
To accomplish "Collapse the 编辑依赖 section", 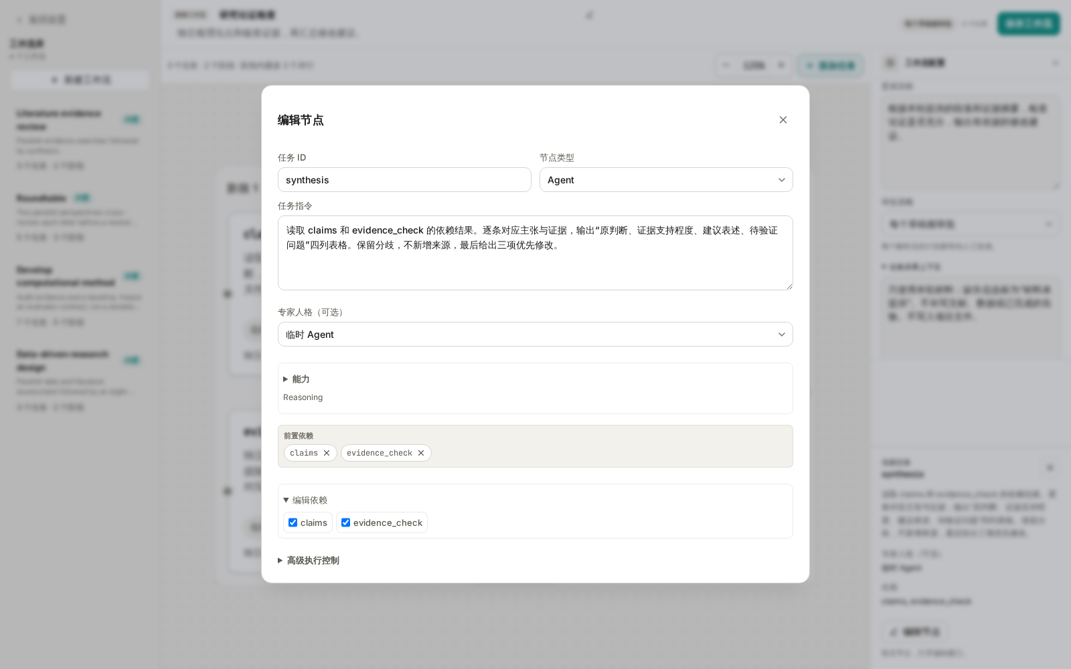I will click(x=305, y=500).
